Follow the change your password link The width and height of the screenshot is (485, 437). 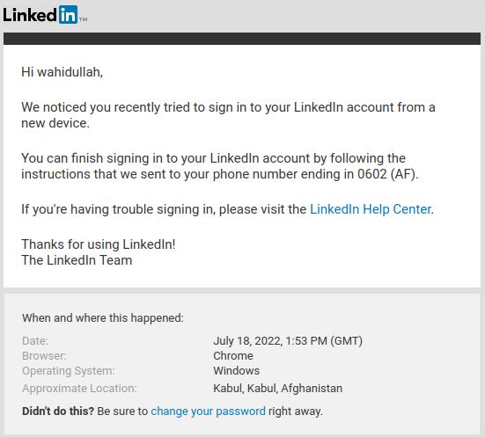click(208, 411)
